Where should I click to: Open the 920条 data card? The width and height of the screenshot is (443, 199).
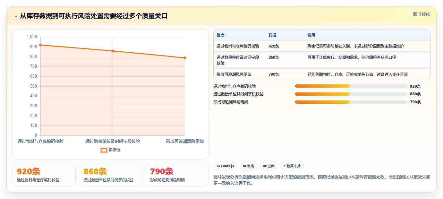click(44, 175)
